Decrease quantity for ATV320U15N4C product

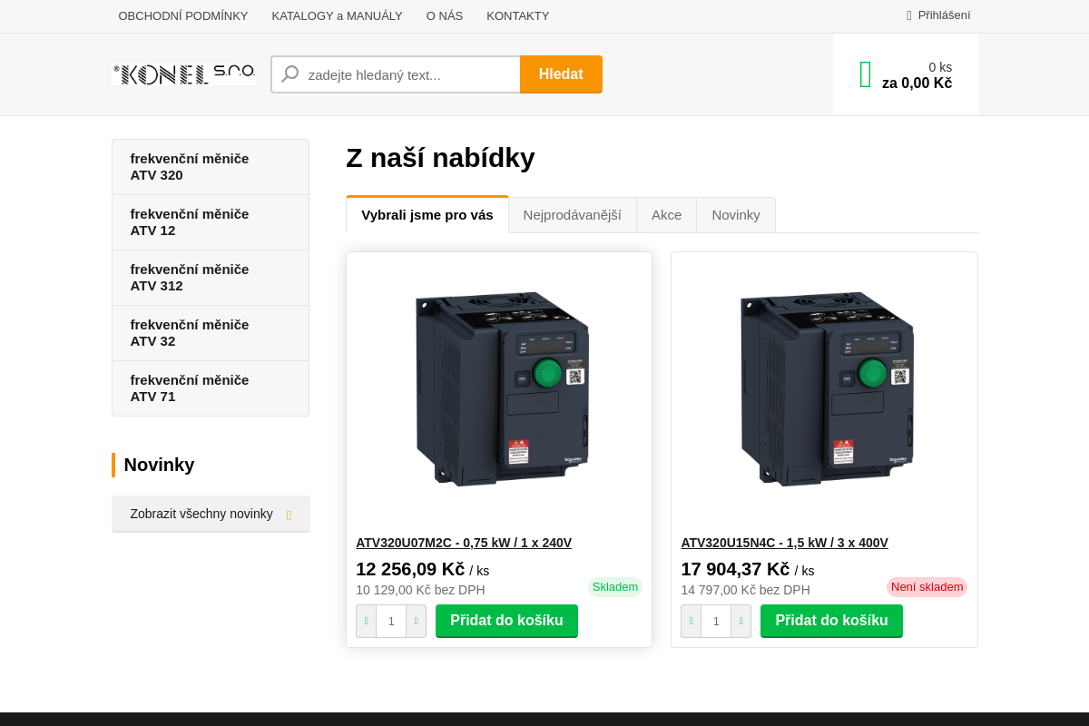[x=691, y=621]
